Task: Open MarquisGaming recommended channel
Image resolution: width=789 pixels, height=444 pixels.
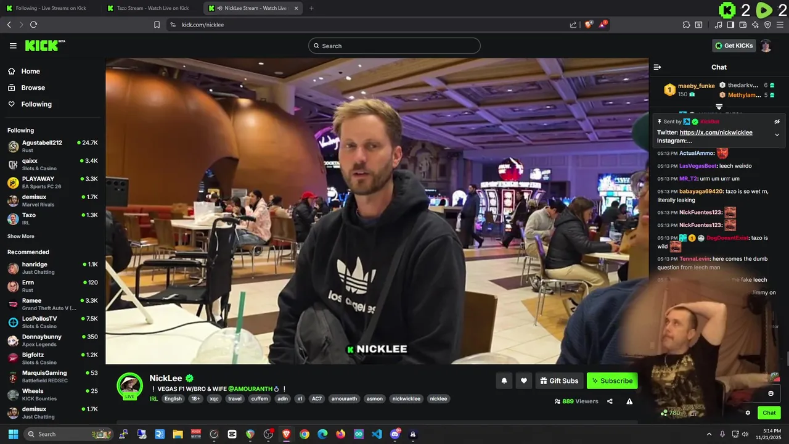Action: coord(52,376)
